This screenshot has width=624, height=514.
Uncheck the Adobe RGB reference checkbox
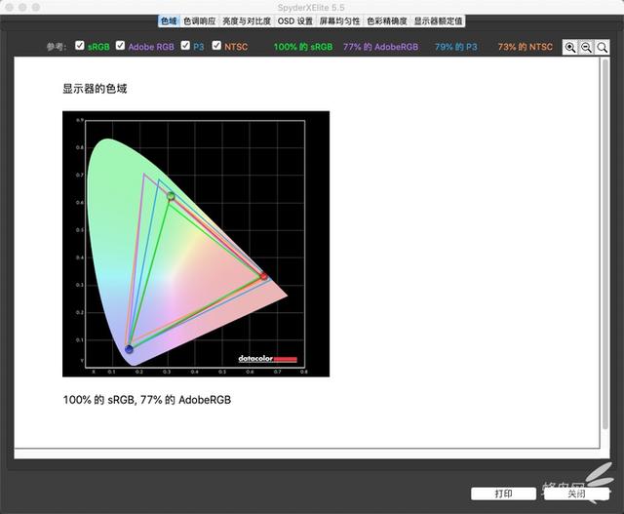pos(120,46)
